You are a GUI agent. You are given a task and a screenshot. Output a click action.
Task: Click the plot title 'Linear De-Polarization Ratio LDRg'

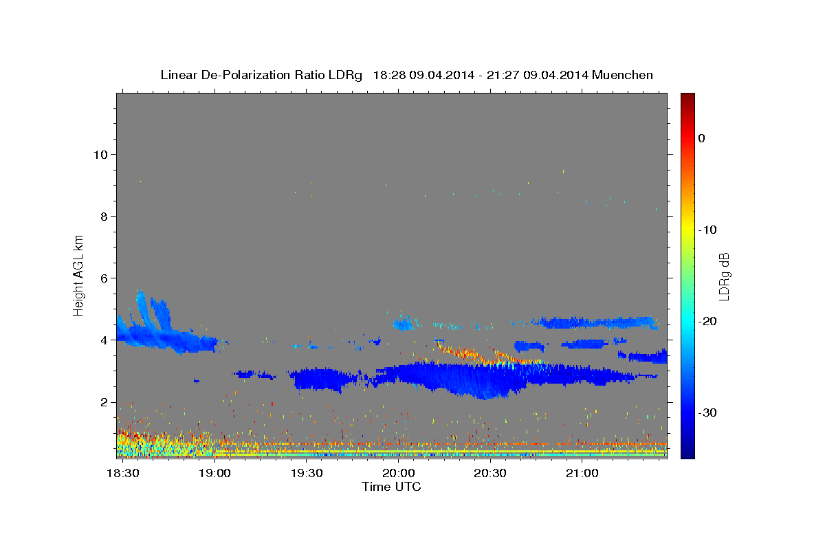point(261,75)
